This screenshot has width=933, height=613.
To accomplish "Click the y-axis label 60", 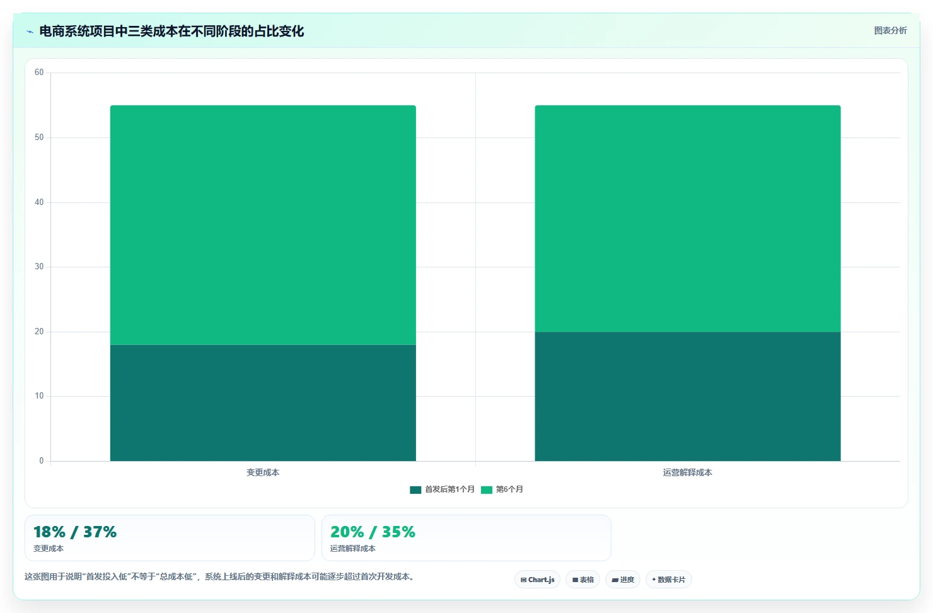I will (x=39, y=73).
